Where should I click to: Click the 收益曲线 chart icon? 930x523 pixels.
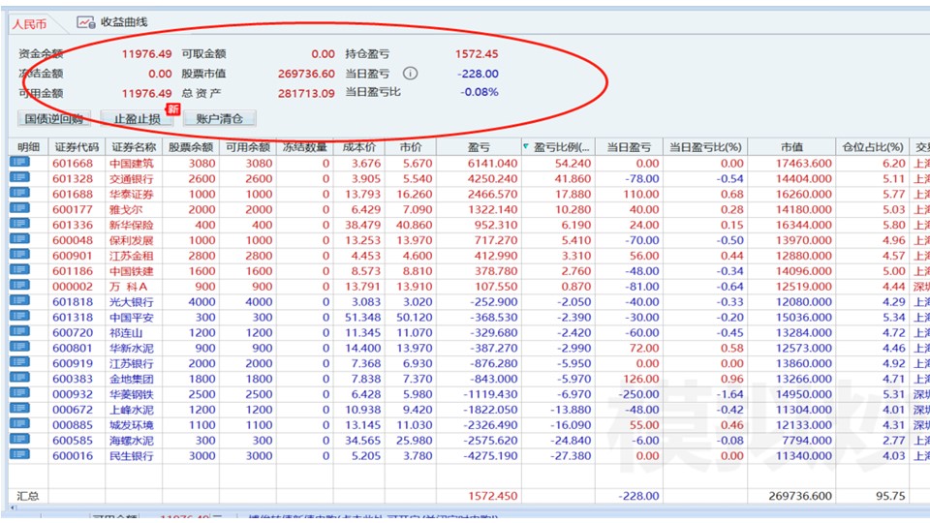(x=85, y=22)
